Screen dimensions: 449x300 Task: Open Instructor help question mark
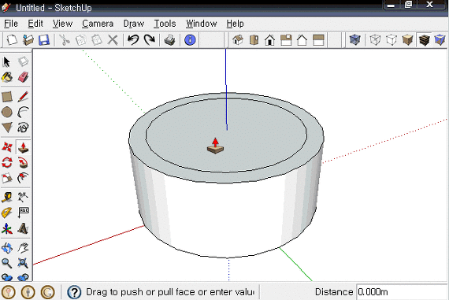(x=74, y=292)
